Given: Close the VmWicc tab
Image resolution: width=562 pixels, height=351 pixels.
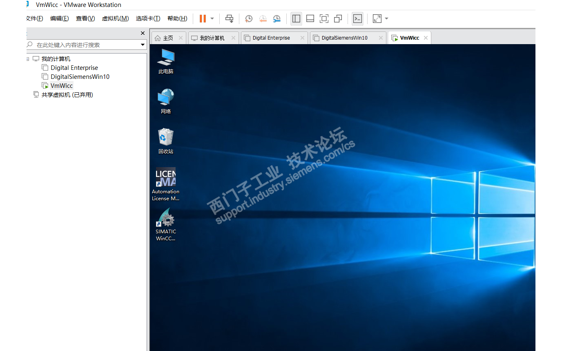Looking at the screenshot, I should (x=426, y=38).
